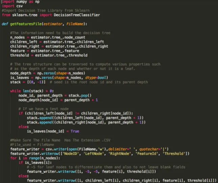Click the 'import numpy as np' line
This screenshot has width=218, height=183.
click(x=21, y=2)
